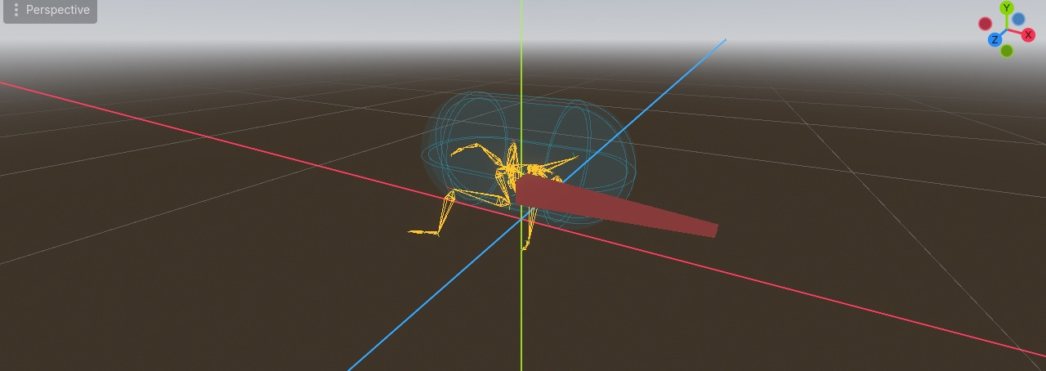1046x371 pixels.
Task: Open the Perspective view menu
Action: (57, 11)
